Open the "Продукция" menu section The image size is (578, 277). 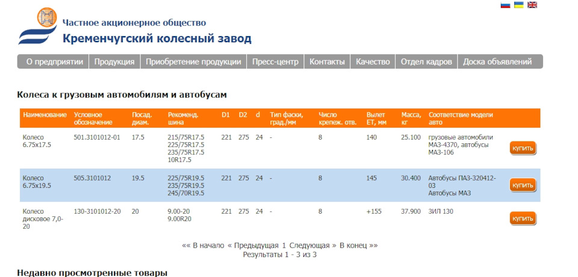click(x=114, y=61)
